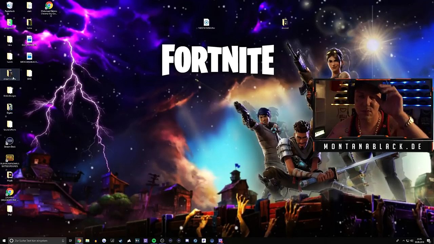Open Steam from the taskbar

point(120,241)
